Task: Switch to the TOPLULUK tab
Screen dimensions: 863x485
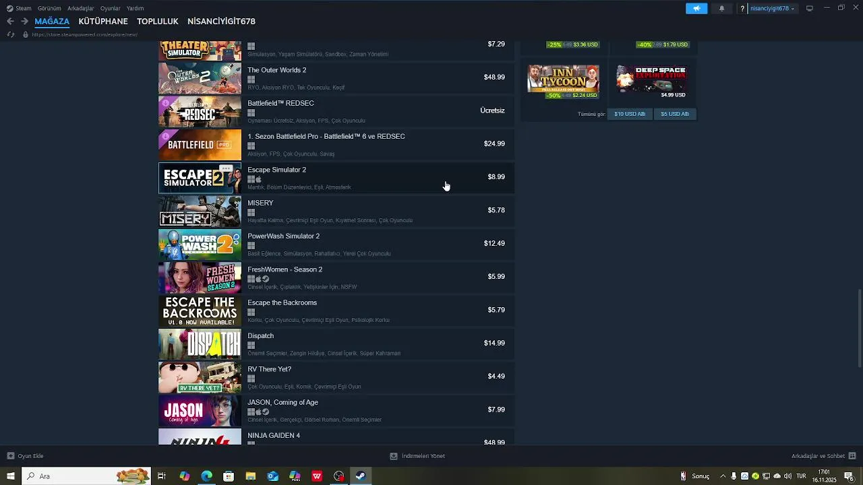Action: [158, 21]
